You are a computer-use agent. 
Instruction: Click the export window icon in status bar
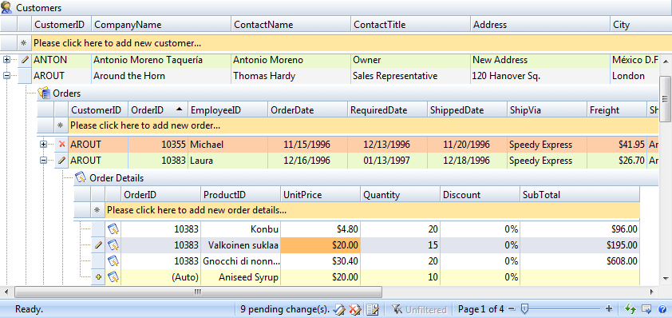click(x=646, y=308)
